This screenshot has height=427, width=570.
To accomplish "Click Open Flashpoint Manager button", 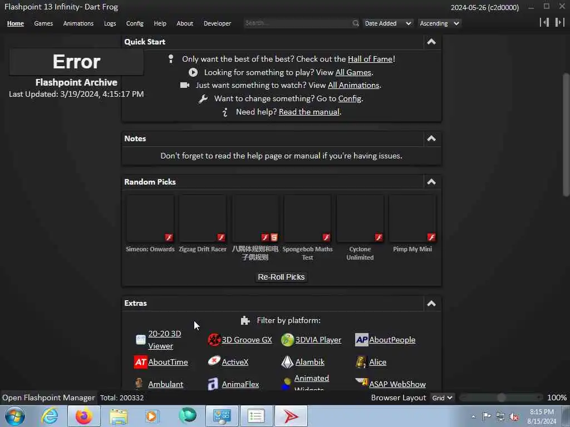I will tap(48, 398).
